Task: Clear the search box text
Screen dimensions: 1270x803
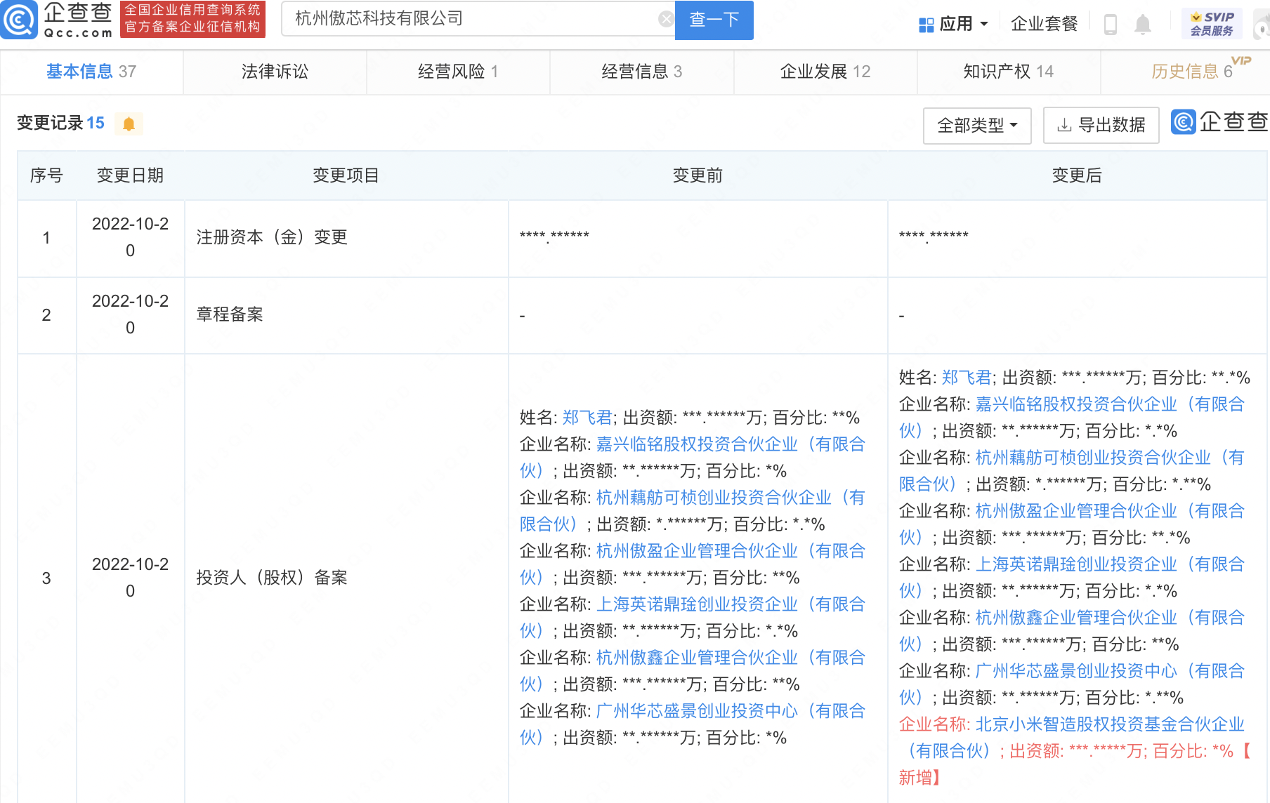Action: (665, 19)
